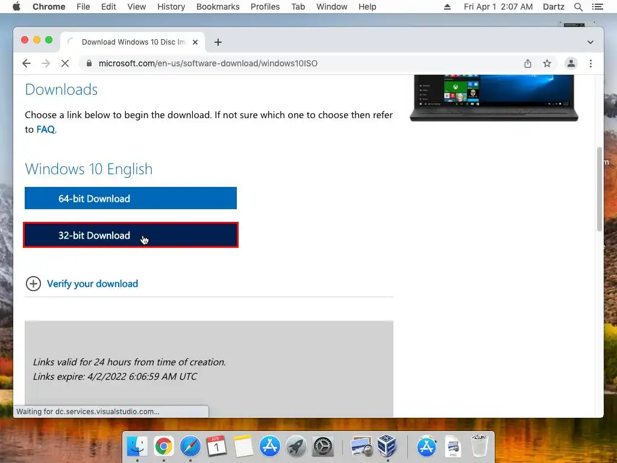The height and width of the screenshot is (463, 617).
Task: Click the padlock site info icon
Action: tap(89, 63)
